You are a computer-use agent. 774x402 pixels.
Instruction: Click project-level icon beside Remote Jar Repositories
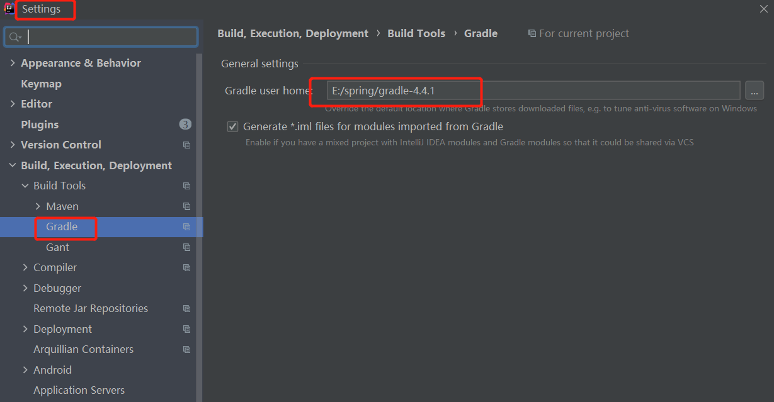pos(186,308)
